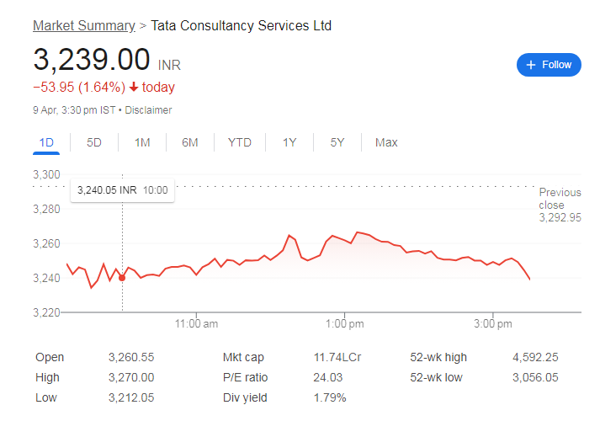Select the 1Y time range tab
This screenshot has width=600, height=421.
coord(289,142)
